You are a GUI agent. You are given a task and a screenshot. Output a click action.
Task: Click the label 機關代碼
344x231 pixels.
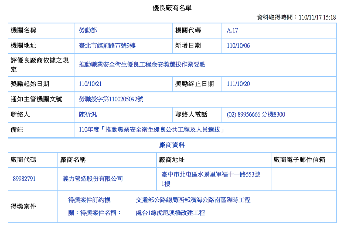tap(188, 30)
